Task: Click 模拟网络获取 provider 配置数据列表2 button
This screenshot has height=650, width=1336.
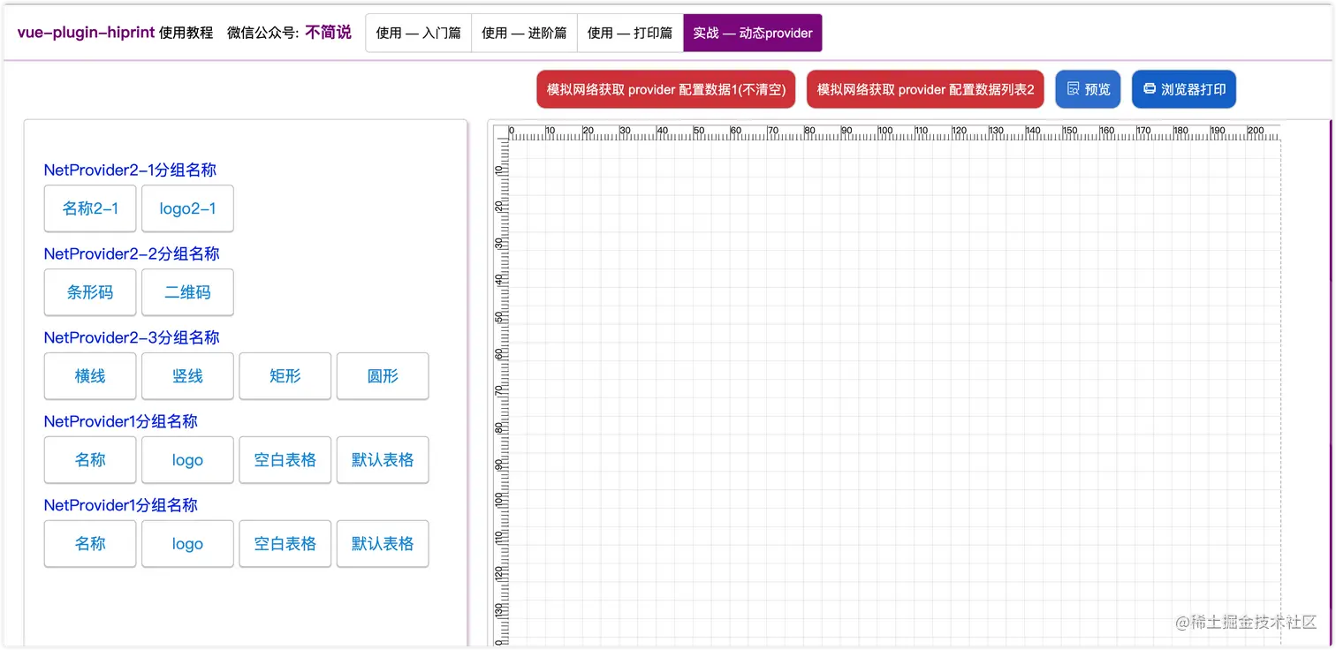Action: pos(924,88)
